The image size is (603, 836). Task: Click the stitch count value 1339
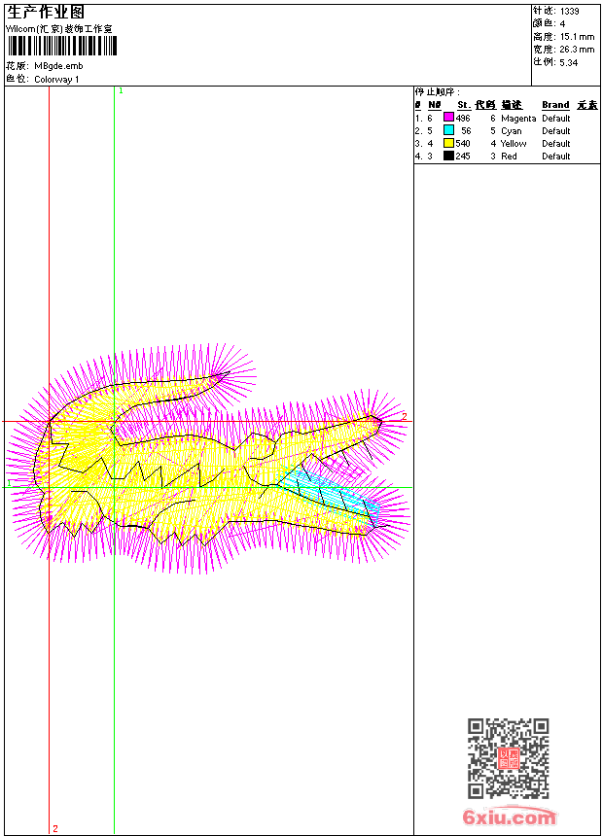coord(569,11)
